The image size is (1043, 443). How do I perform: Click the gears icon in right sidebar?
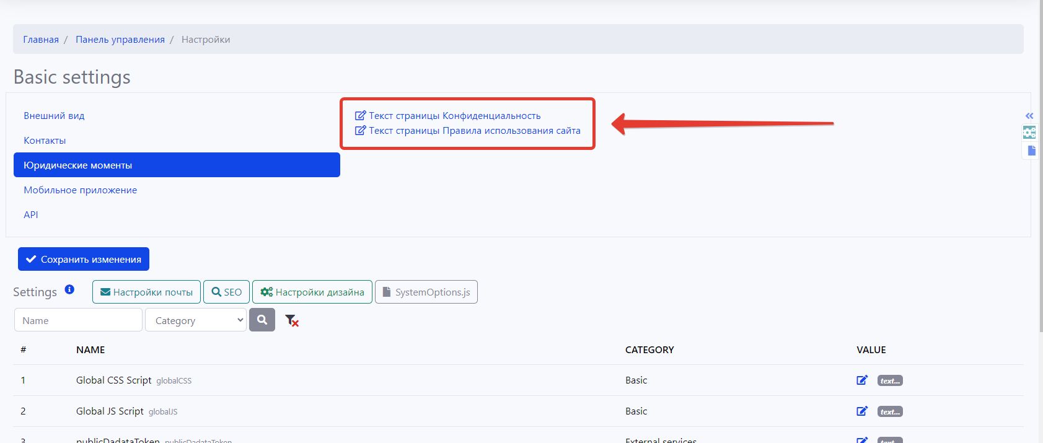point(1029,133)
